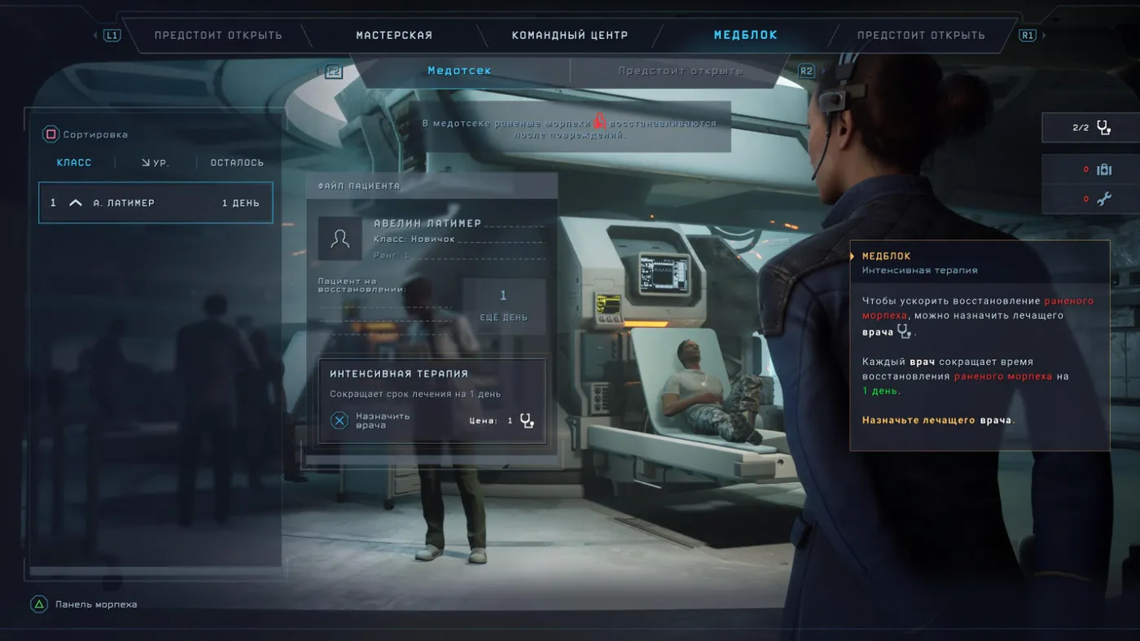
Task: Click the wrench resource icon
Action: coord(1103,198)
